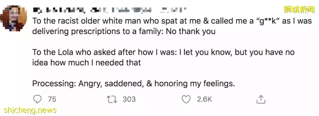Click the line beginning "To the Lola"

tap(163, 53)
